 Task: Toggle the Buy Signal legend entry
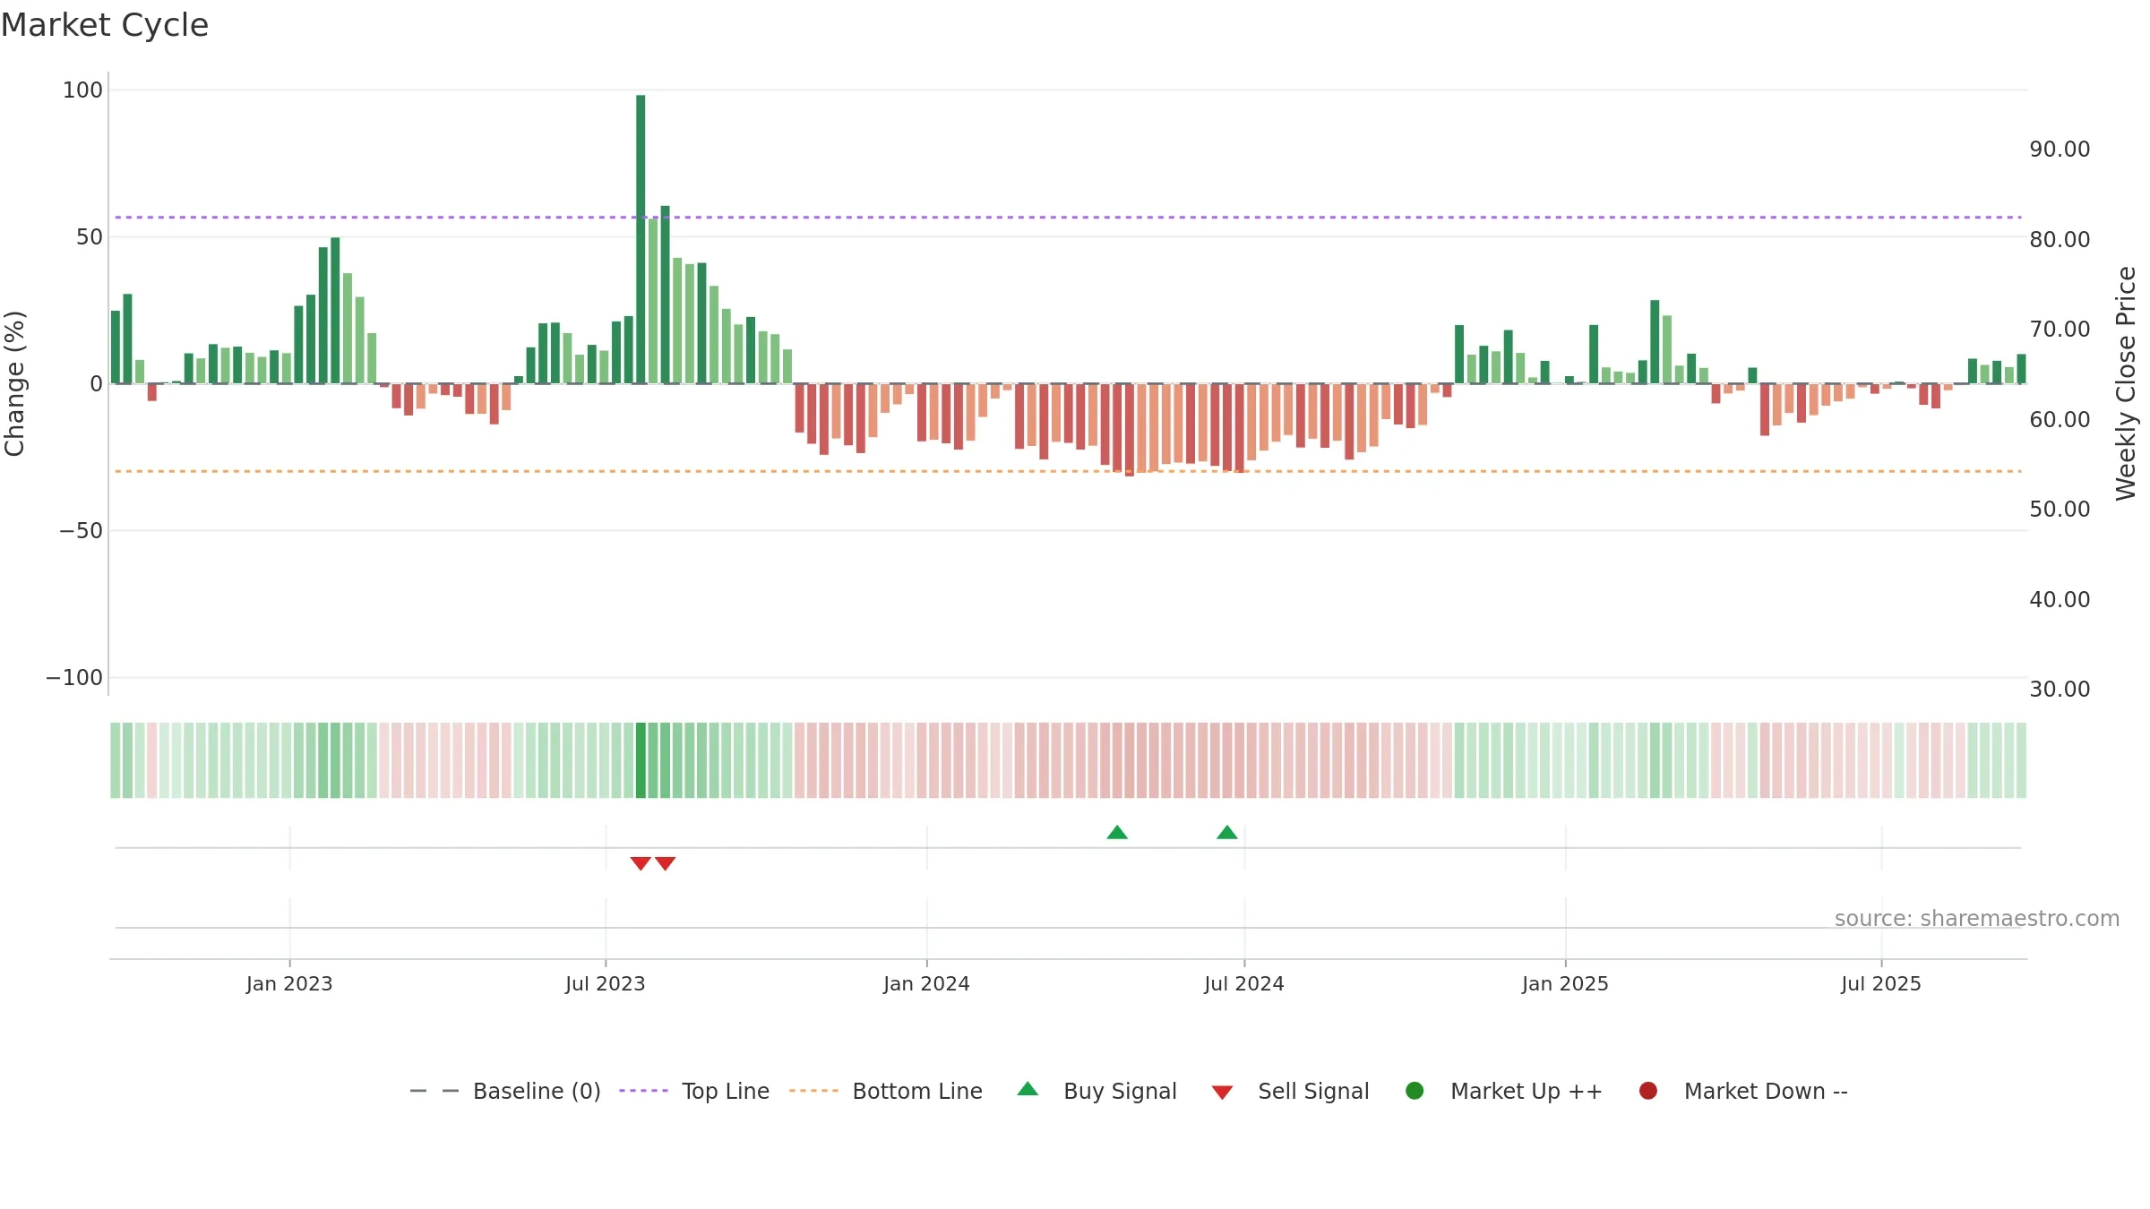pos(1097,1091)
